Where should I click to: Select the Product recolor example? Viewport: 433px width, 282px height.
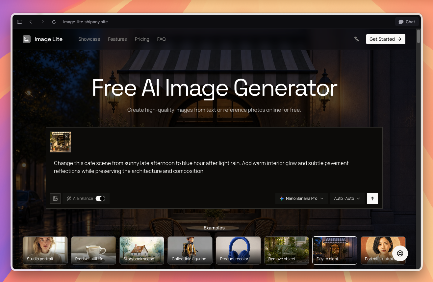click(238, 250)
